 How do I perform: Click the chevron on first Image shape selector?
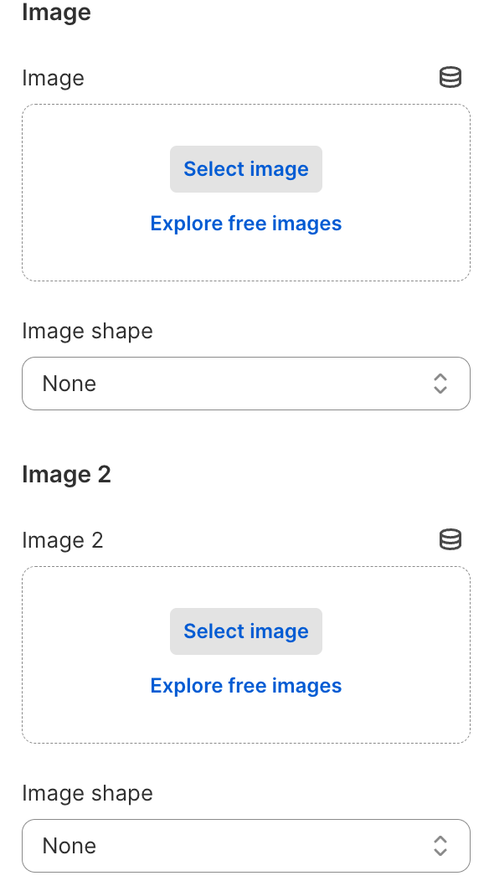[x=440, y=384]
